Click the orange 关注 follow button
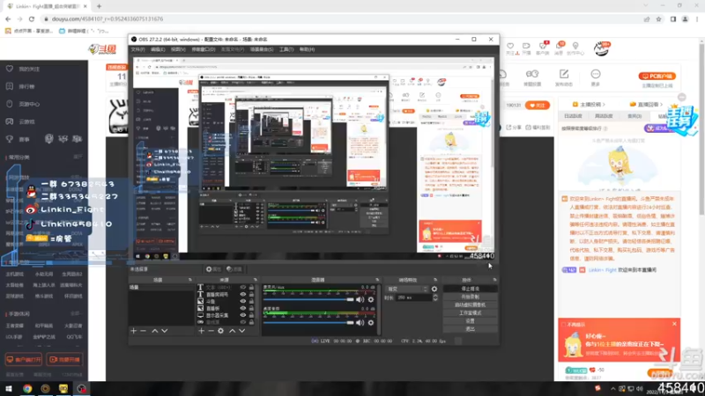The width and height of the screenshot is (705, 396). [x=538, y=105]
